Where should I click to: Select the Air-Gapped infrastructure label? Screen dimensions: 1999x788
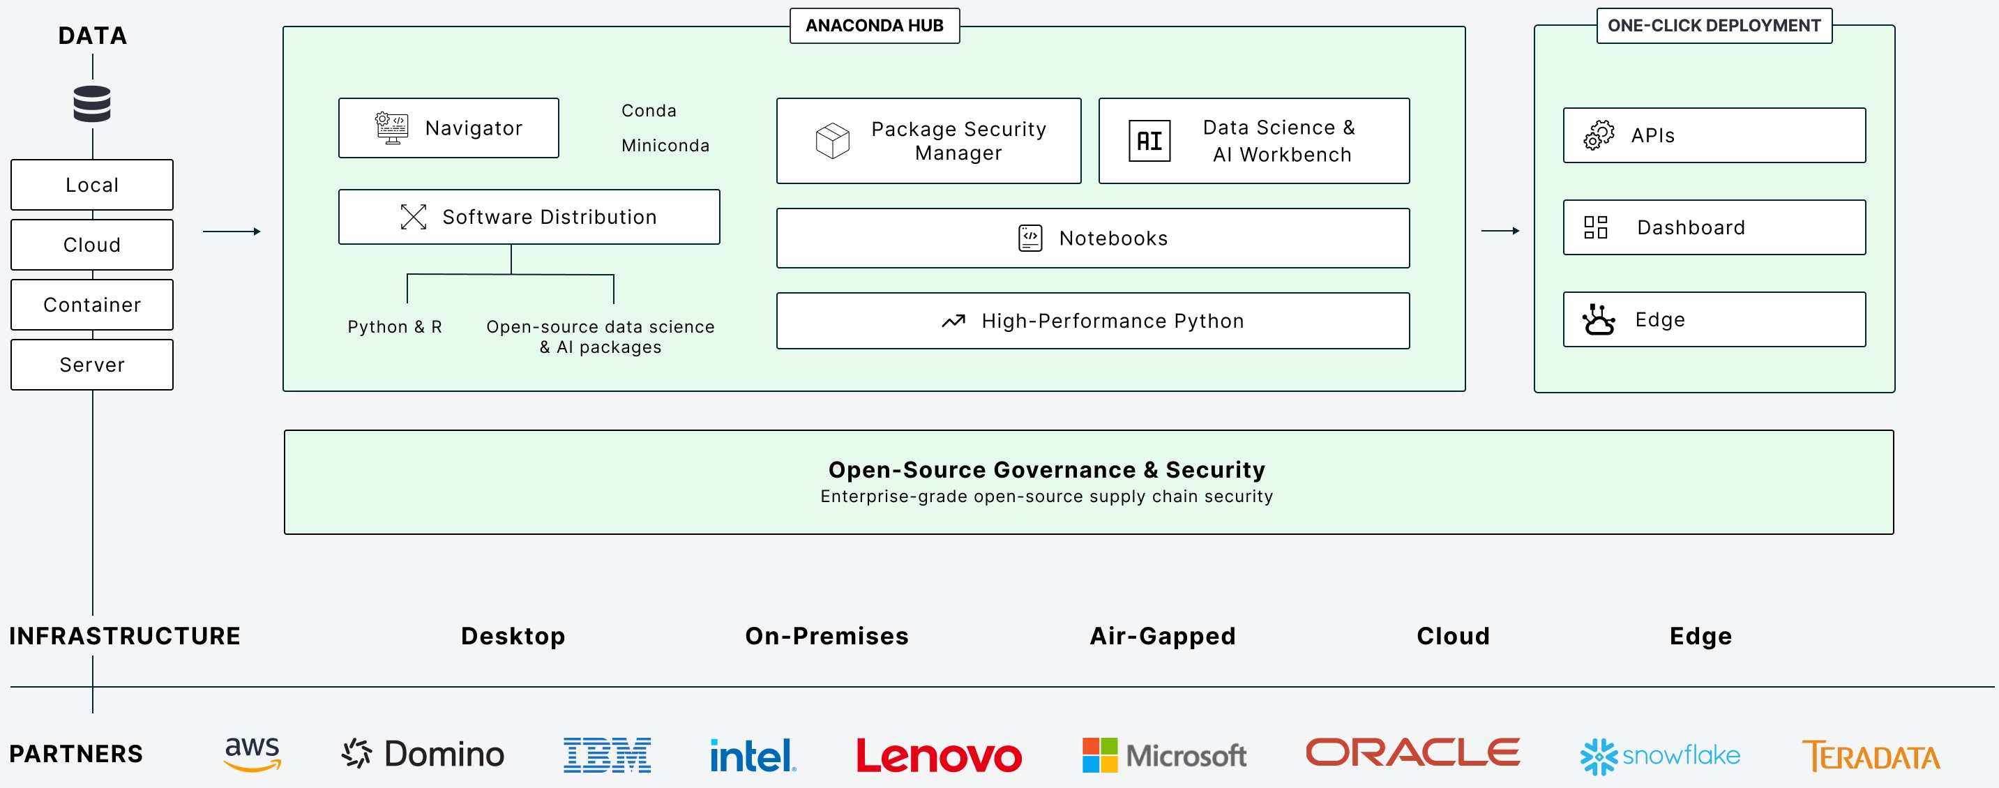pos(1163,636)
